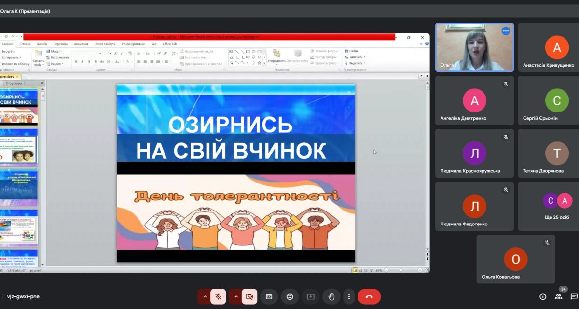Toggle closed captions in the call
The width and height of the screenshot is (579, 309).
tap(269, 296)
